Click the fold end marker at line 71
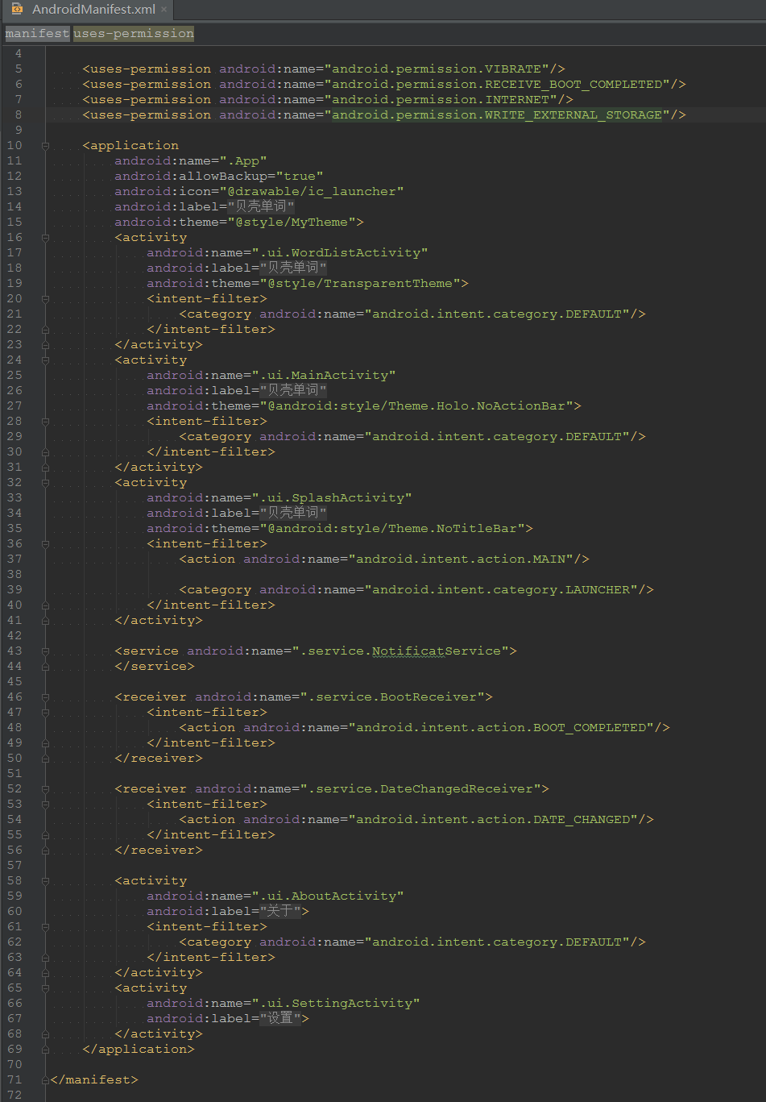The width and height of the screenshot is (766, 1102). [45, 1080]
